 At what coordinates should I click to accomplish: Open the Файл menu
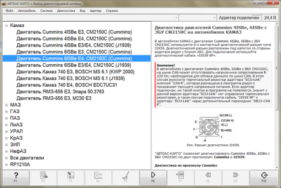tap(9, 11)
